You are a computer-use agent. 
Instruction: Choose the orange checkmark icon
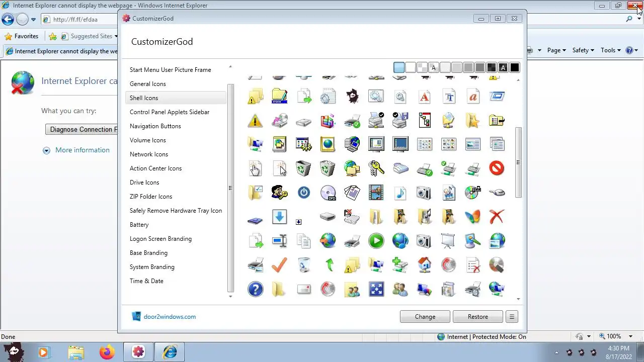[279, 265]
